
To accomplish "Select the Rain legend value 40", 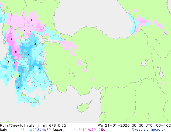I will point(44,130).
